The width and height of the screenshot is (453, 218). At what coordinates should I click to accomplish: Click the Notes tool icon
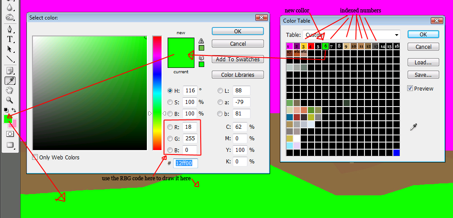pyautogui.click(x=9, y=71)
